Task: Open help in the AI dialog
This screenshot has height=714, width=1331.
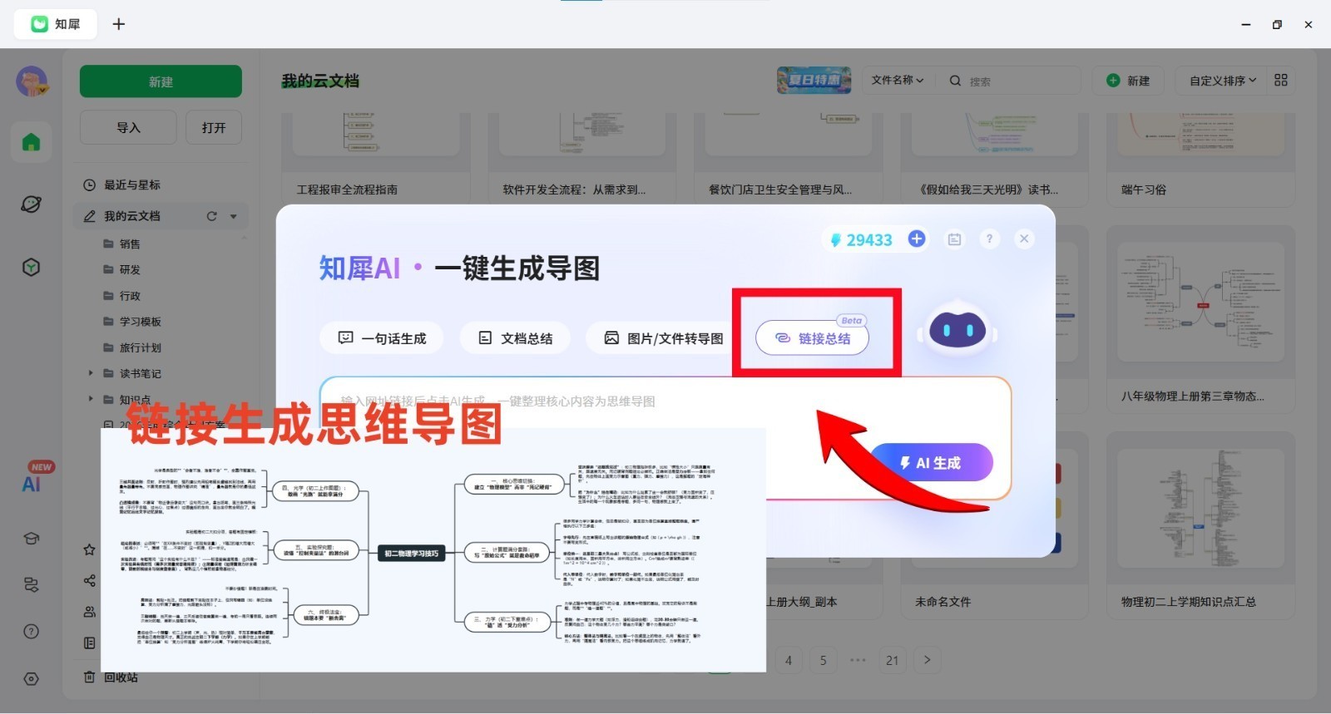Action: (x=989, y=239)
